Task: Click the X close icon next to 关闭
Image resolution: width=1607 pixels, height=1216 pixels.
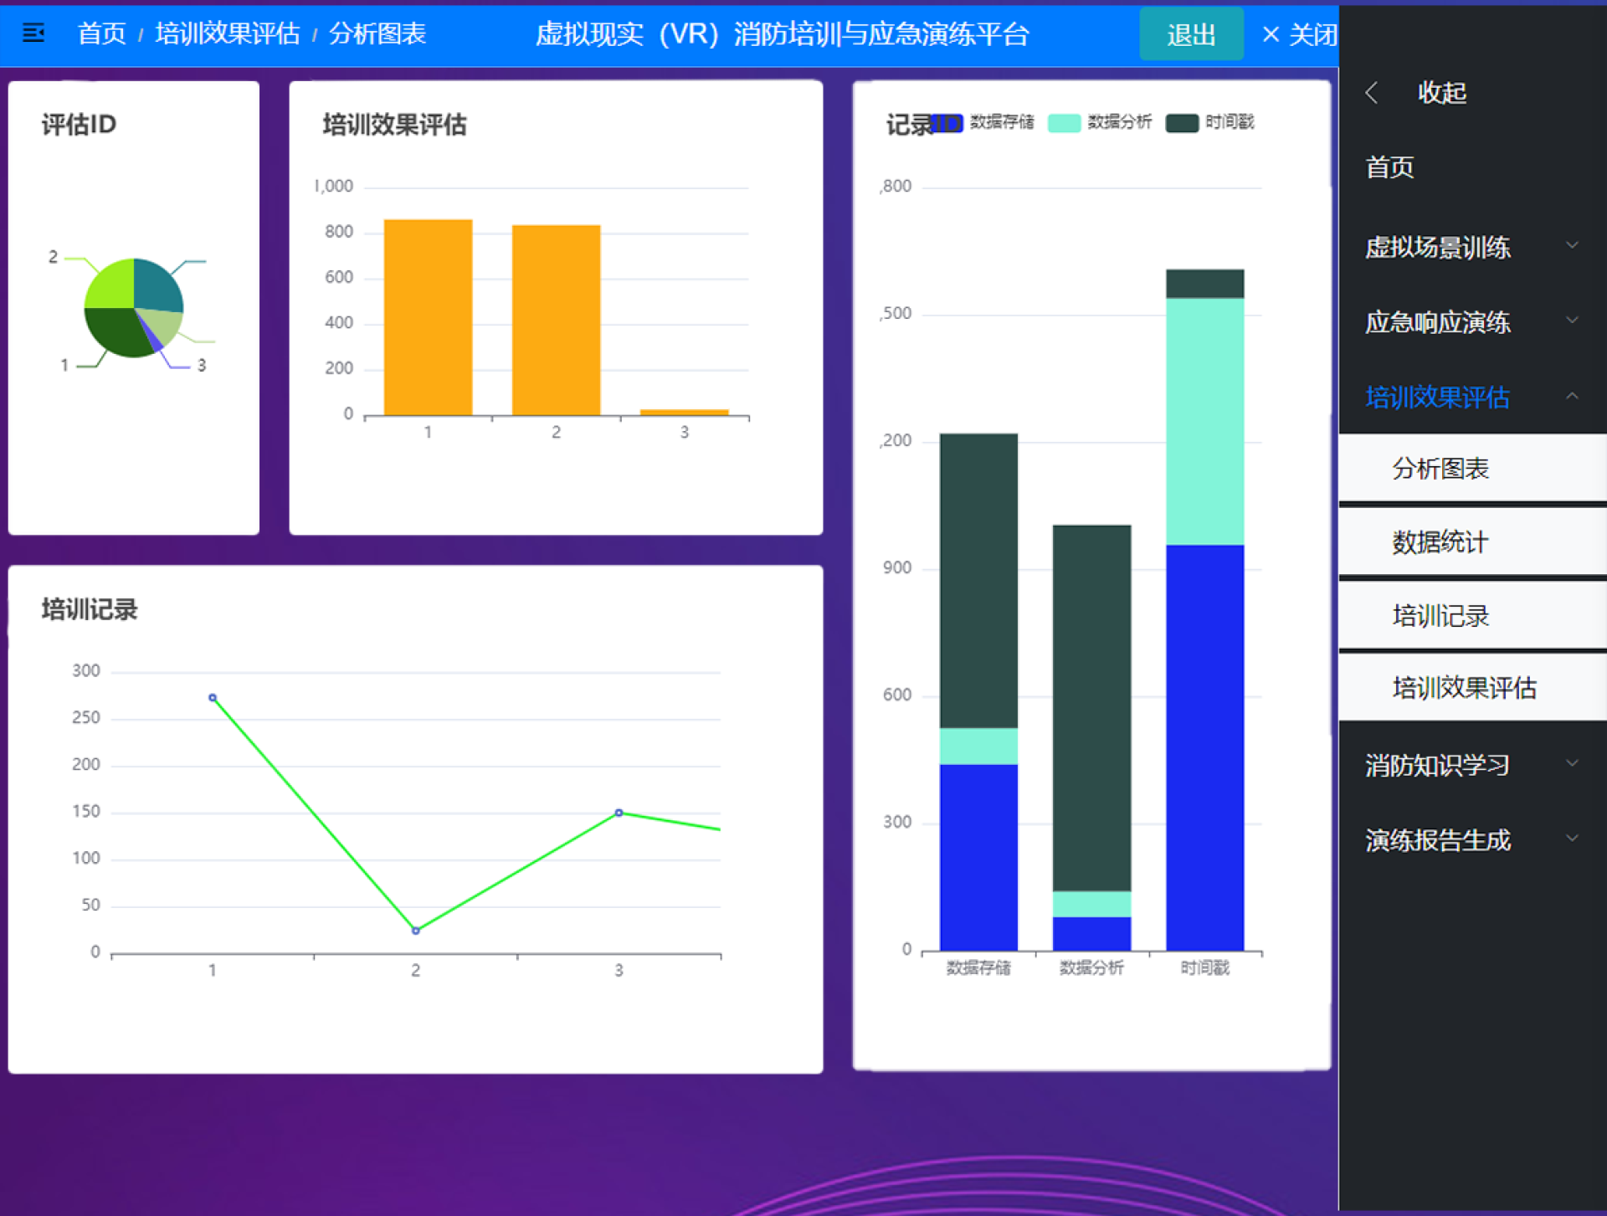Action: (x=1270, y=34)
